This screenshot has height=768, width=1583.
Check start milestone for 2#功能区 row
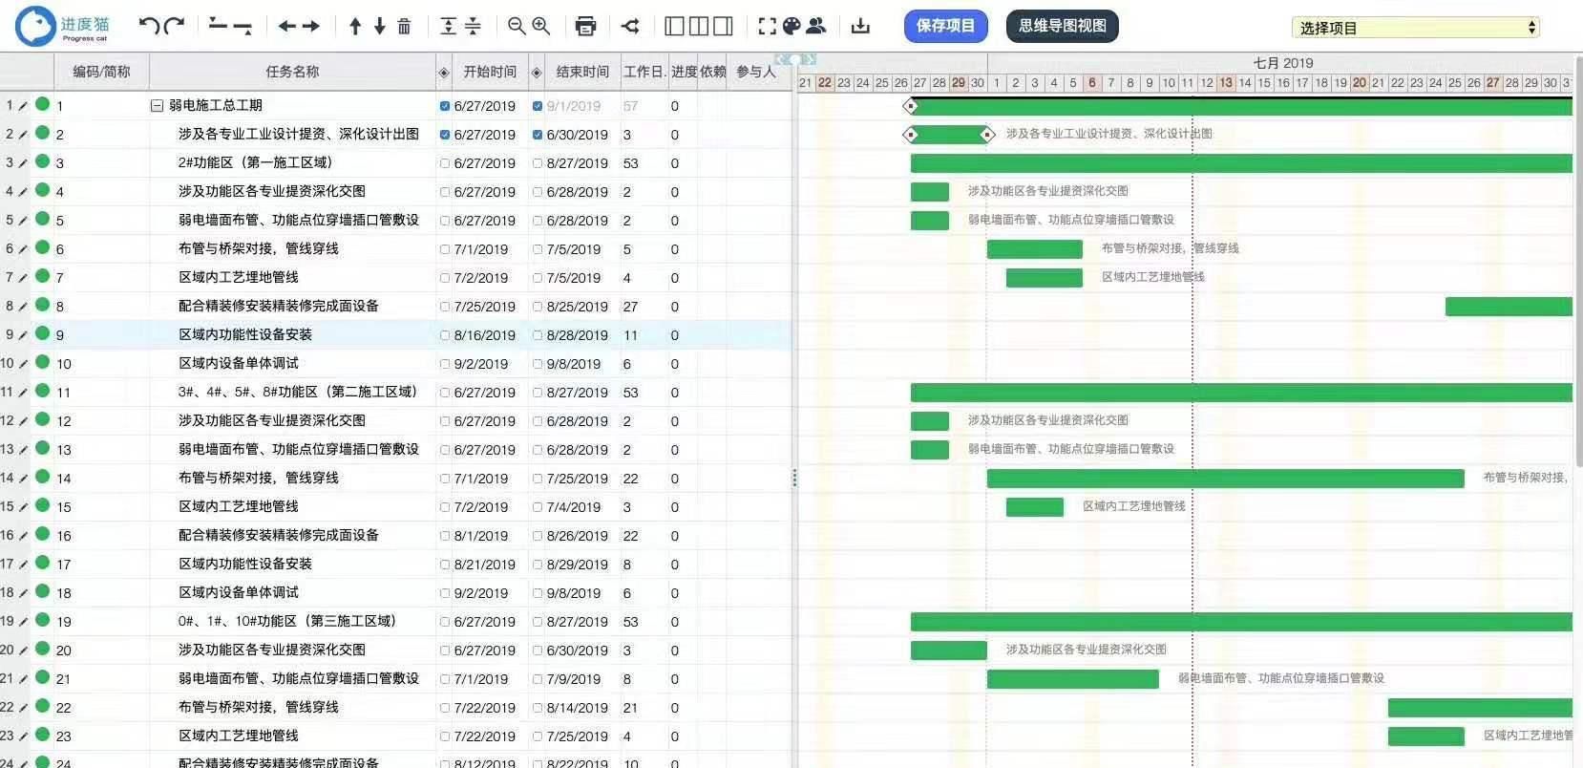click(445, 163)
